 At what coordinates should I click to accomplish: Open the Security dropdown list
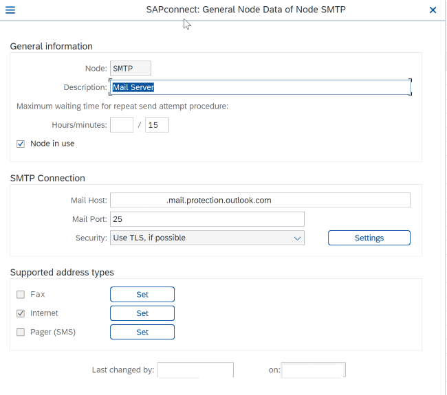point(207,238)
